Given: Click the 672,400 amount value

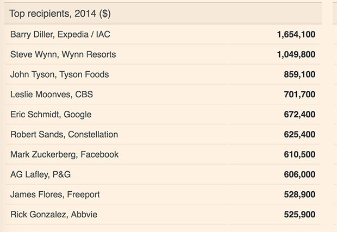Looking at the screenshot, I should pos(299,115).
